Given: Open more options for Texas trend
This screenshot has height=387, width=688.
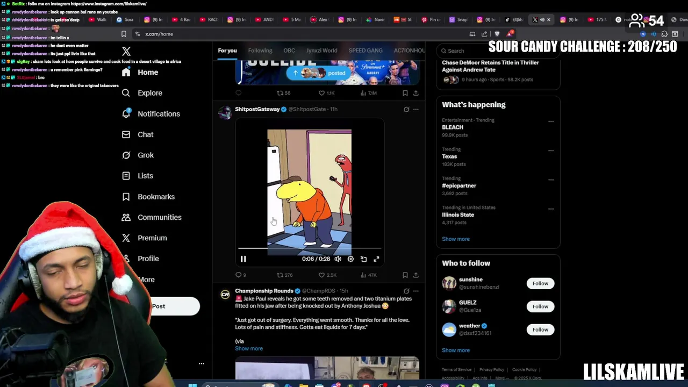Looking at the screenshot, I should click(550, 150).
